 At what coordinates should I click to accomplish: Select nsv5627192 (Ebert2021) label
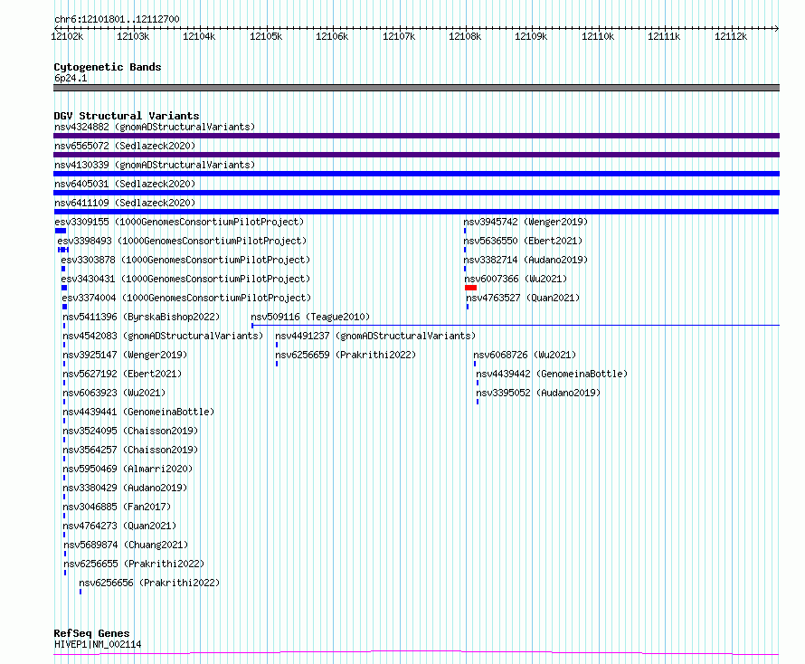coord(122,374)
